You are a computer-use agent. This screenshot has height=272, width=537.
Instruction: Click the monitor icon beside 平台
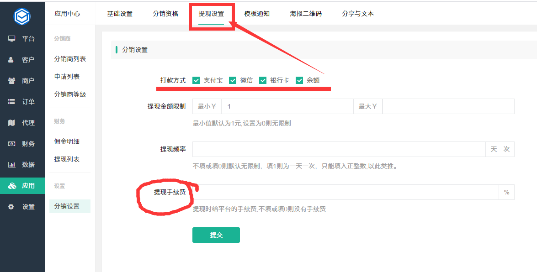pos(11,39)
